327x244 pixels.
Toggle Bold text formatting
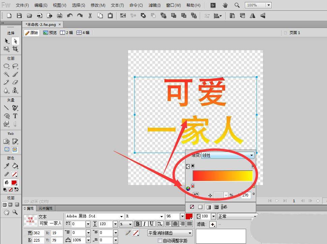pos(138,224)
